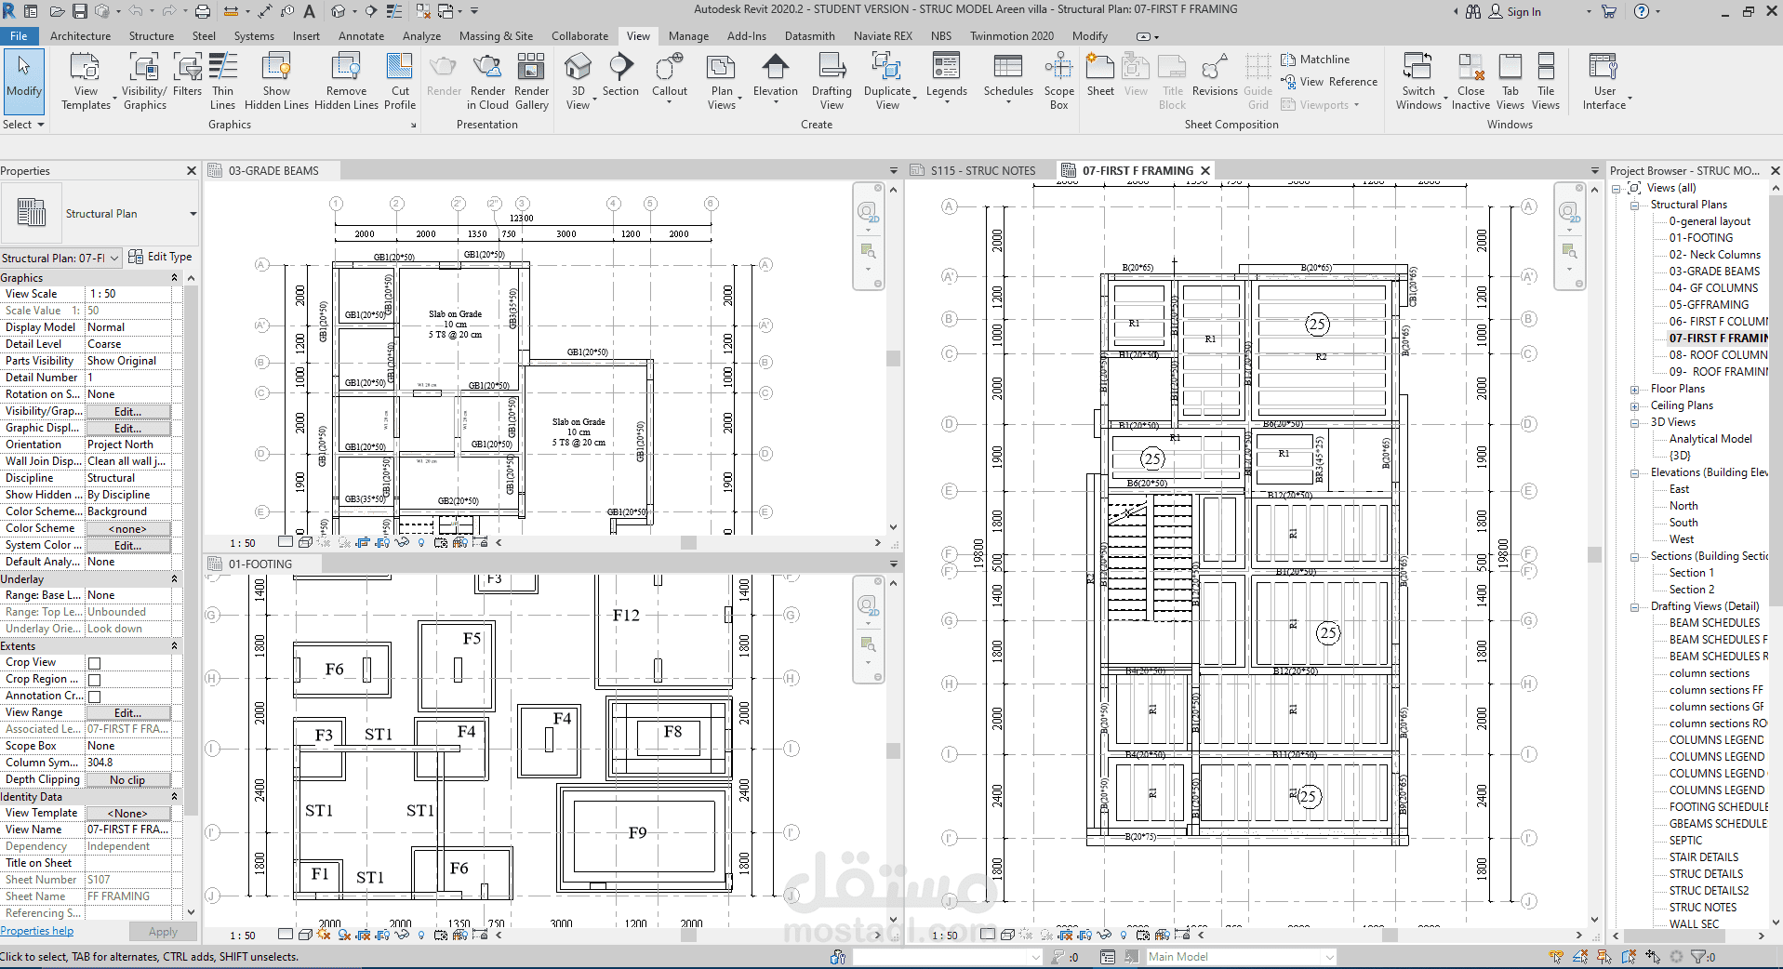Click Remove Hidden Lines tool

346,81
